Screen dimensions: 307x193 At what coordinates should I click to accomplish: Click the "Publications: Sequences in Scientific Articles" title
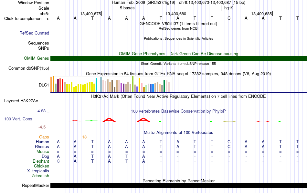tap(178, 38)
